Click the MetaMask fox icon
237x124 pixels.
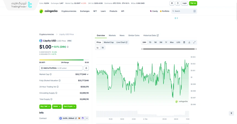(79, 118)
